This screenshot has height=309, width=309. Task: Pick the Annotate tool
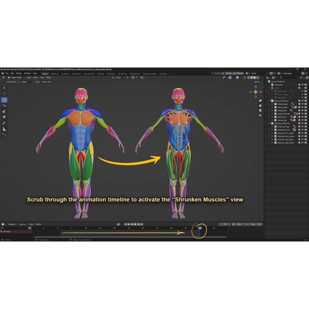coord(4,123)
